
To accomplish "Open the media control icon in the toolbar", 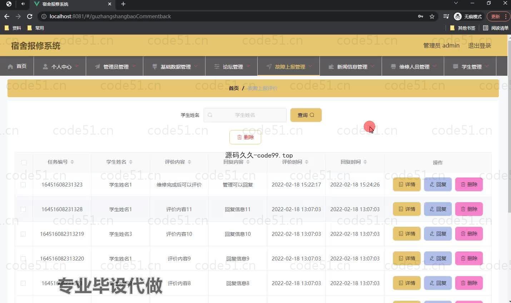I will coord(446,16).
